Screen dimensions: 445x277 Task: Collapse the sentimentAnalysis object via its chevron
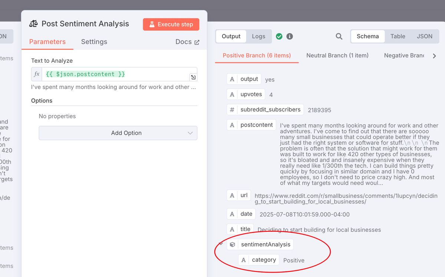click(x=221, y=244)
